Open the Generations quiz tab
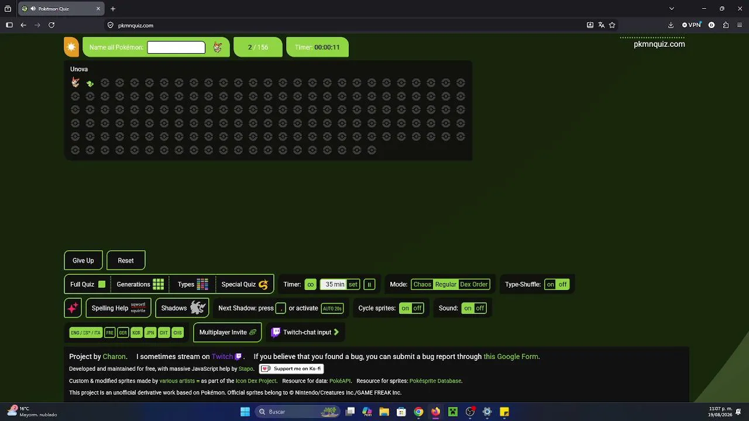Screen dimensions: 749x421 [x=140, y=285]
